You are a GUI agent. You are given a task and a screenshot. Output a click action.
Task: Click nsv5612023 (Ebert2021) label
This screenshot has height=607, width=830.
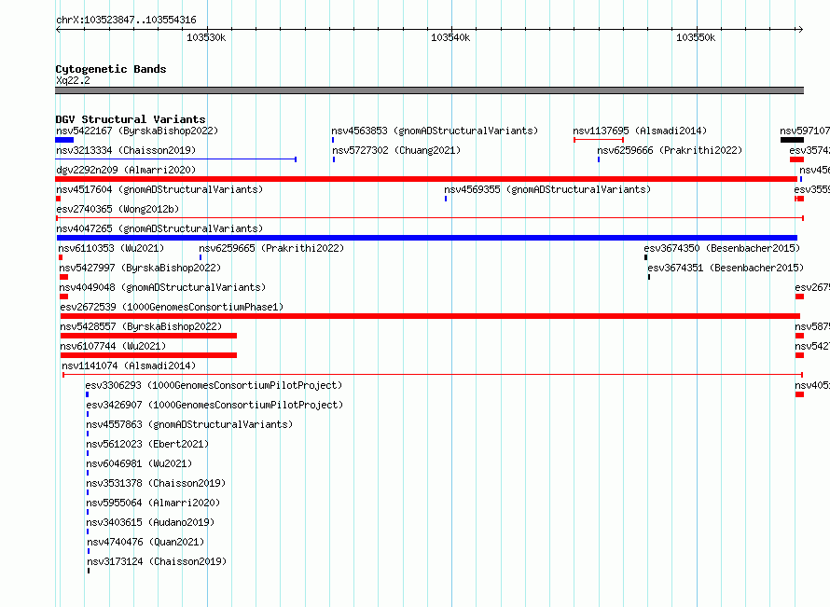[x=147, y=444]
